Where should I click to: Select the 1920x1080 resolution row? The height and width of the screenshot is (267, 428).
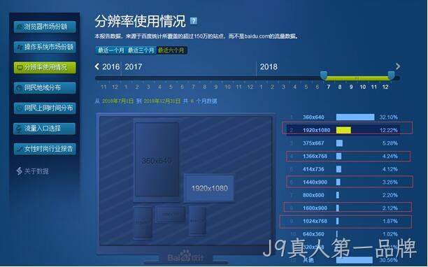pyautogui.click(x=344, y=130)
